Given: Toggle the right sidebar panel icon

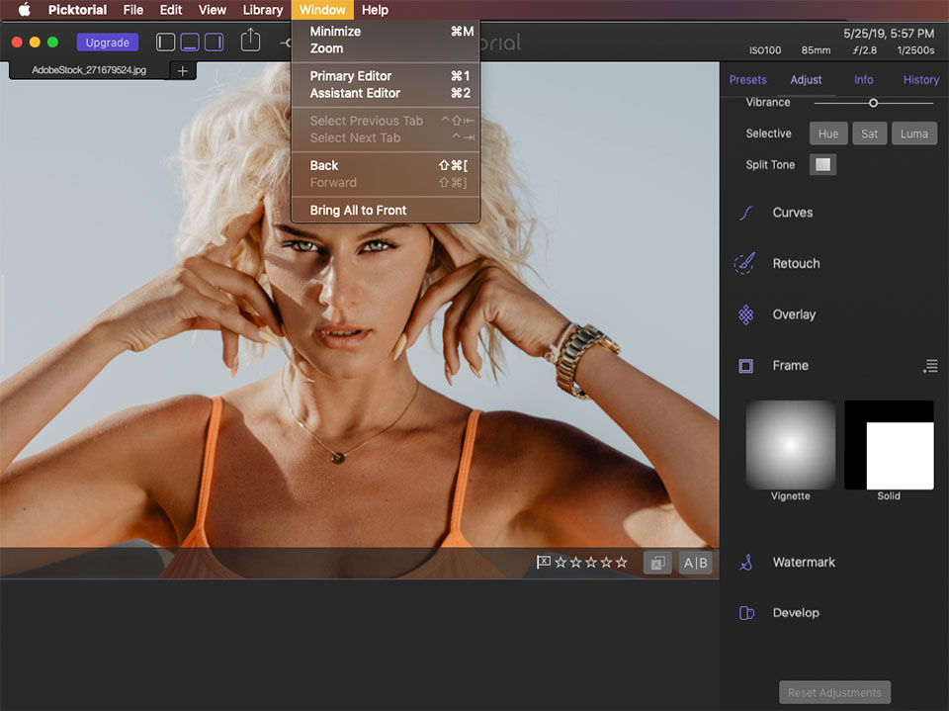Looking at the screenshot, I should click(x=214, y=42).
